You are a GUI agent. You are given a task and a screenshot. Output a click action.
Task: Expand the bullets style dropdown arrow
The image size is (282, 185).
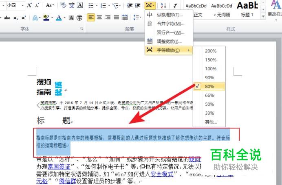pyautogui.click(x=97, y=6)
